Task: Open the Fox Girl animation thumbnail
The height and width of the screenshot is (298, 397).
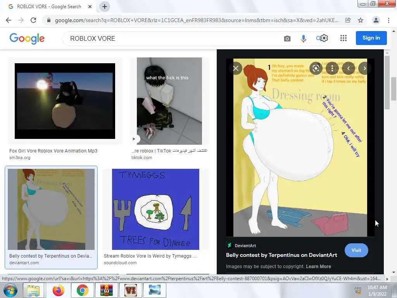Action: coord(65,101)
